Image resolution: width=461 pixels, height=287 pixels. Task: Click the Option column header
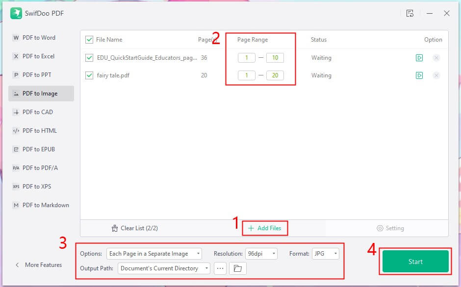[x=433, y=40]
